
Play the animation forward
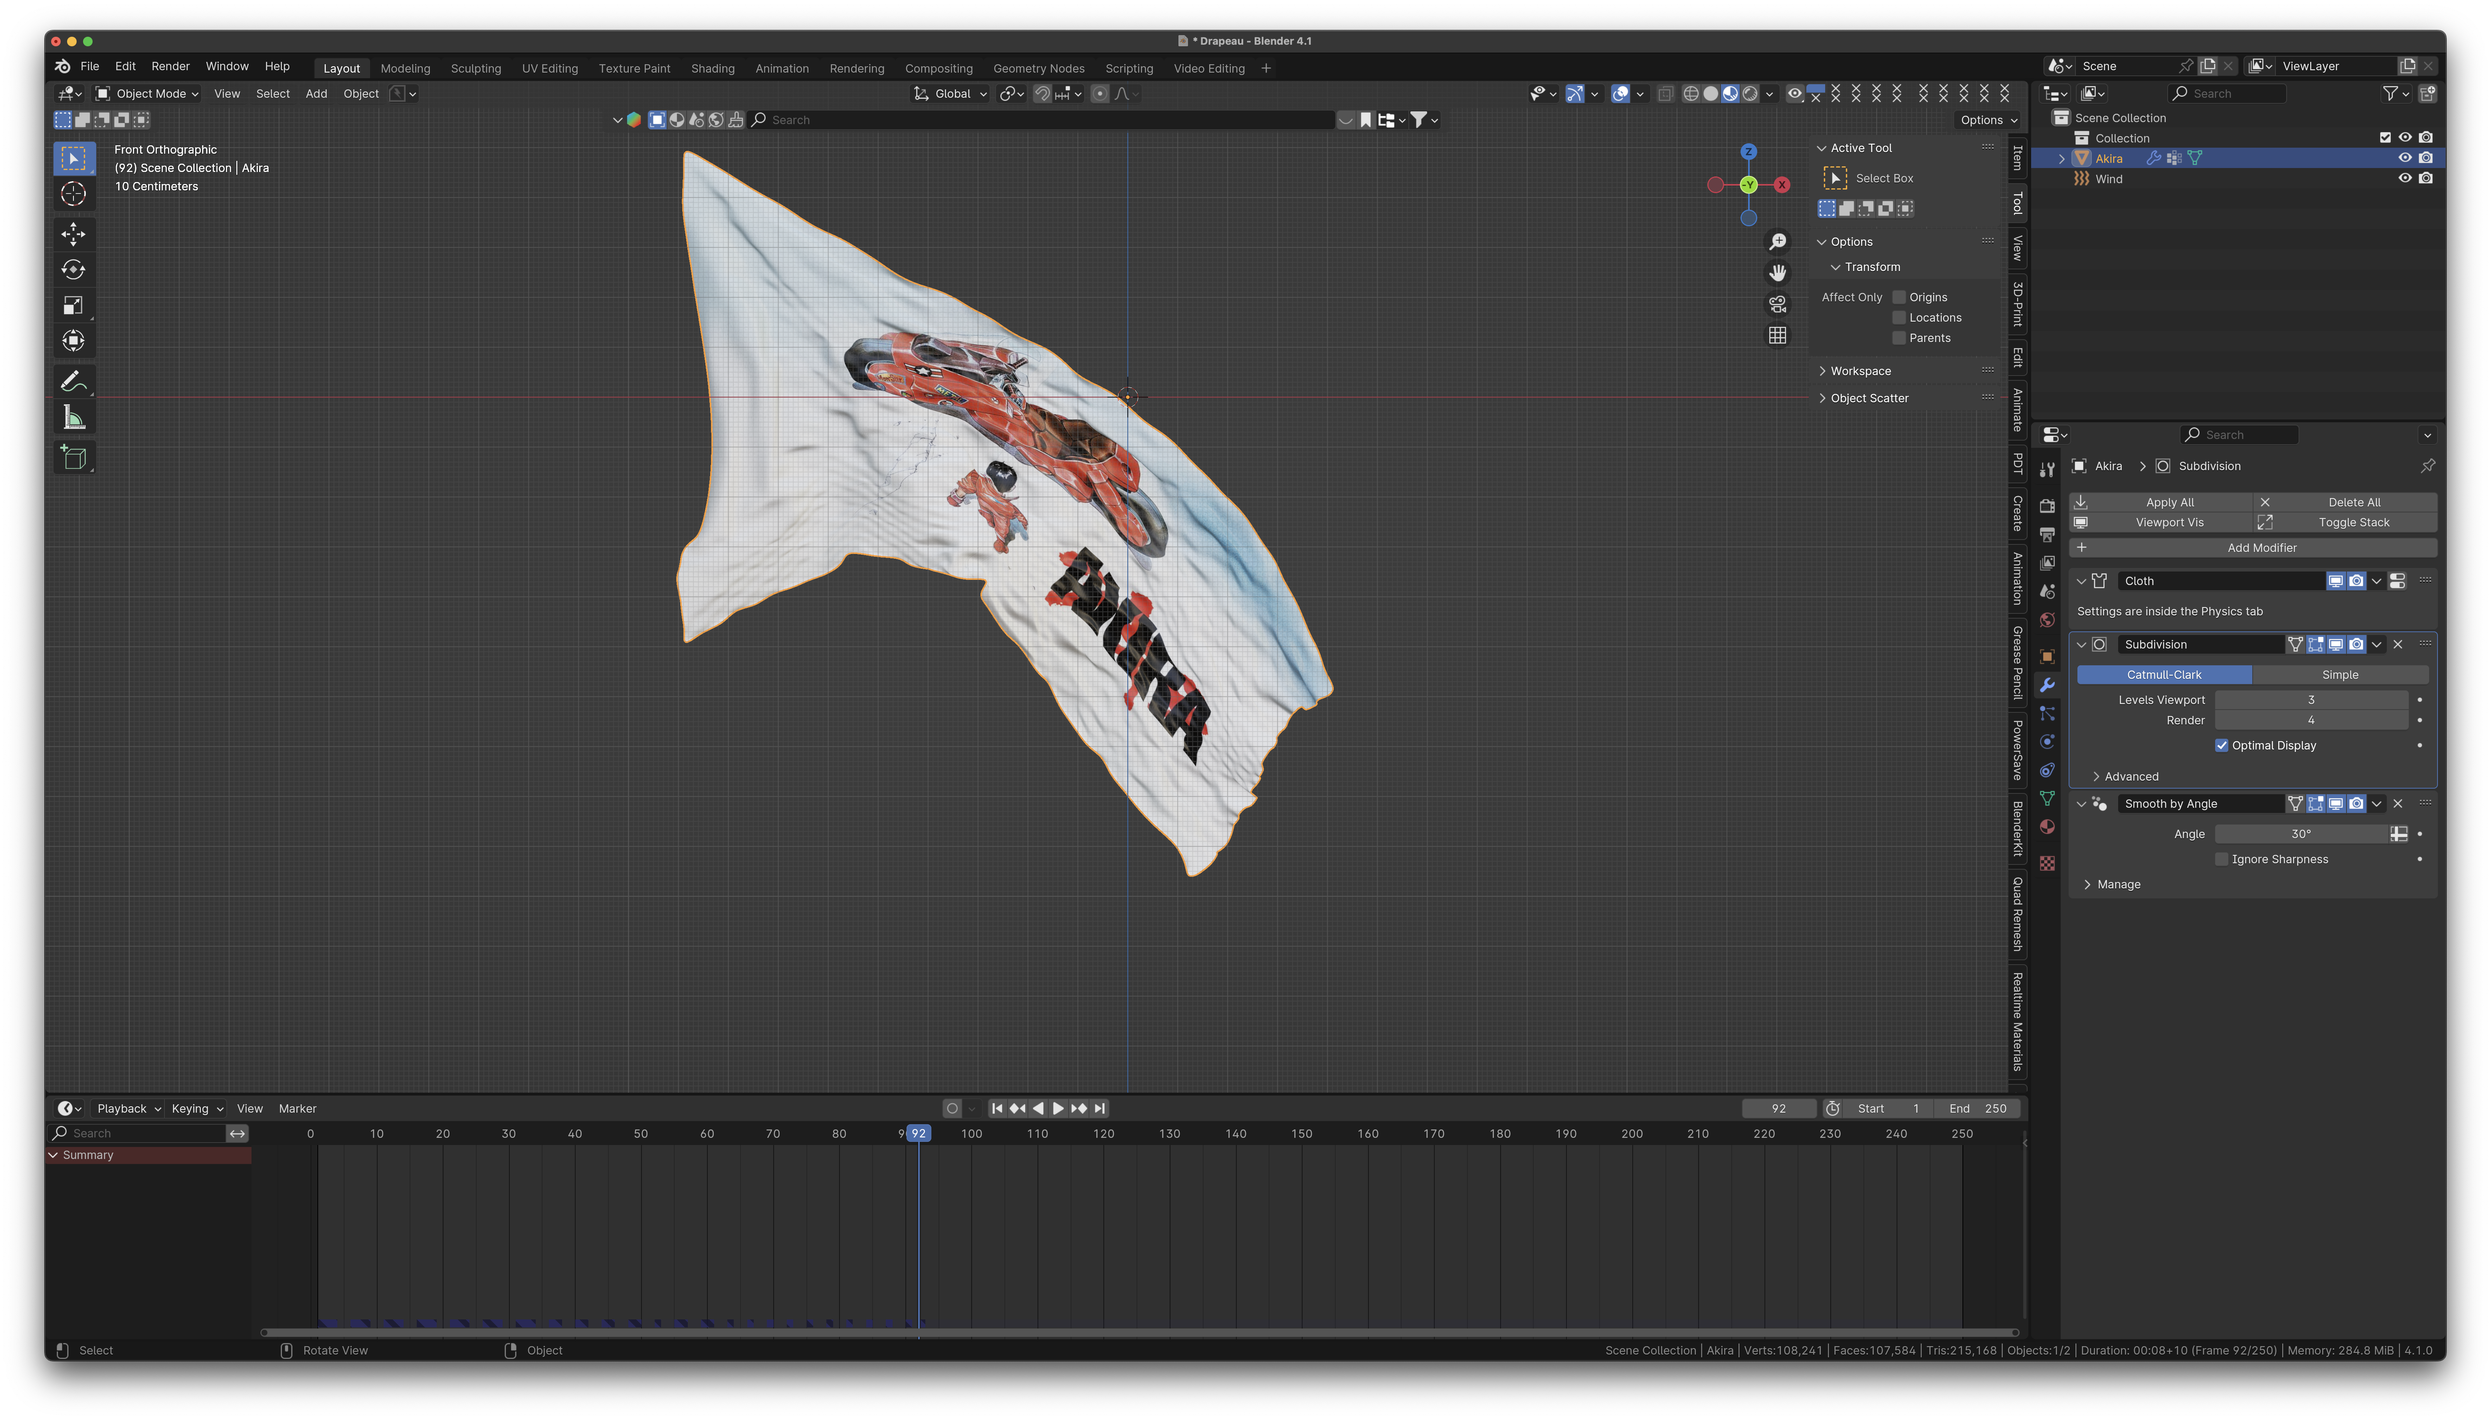(1058, 1108)
